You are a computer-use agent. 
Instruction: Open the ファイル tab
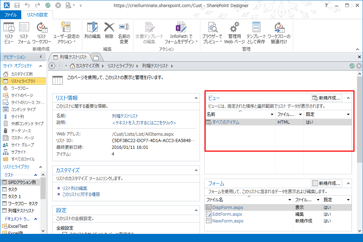(x=11, y=15)
